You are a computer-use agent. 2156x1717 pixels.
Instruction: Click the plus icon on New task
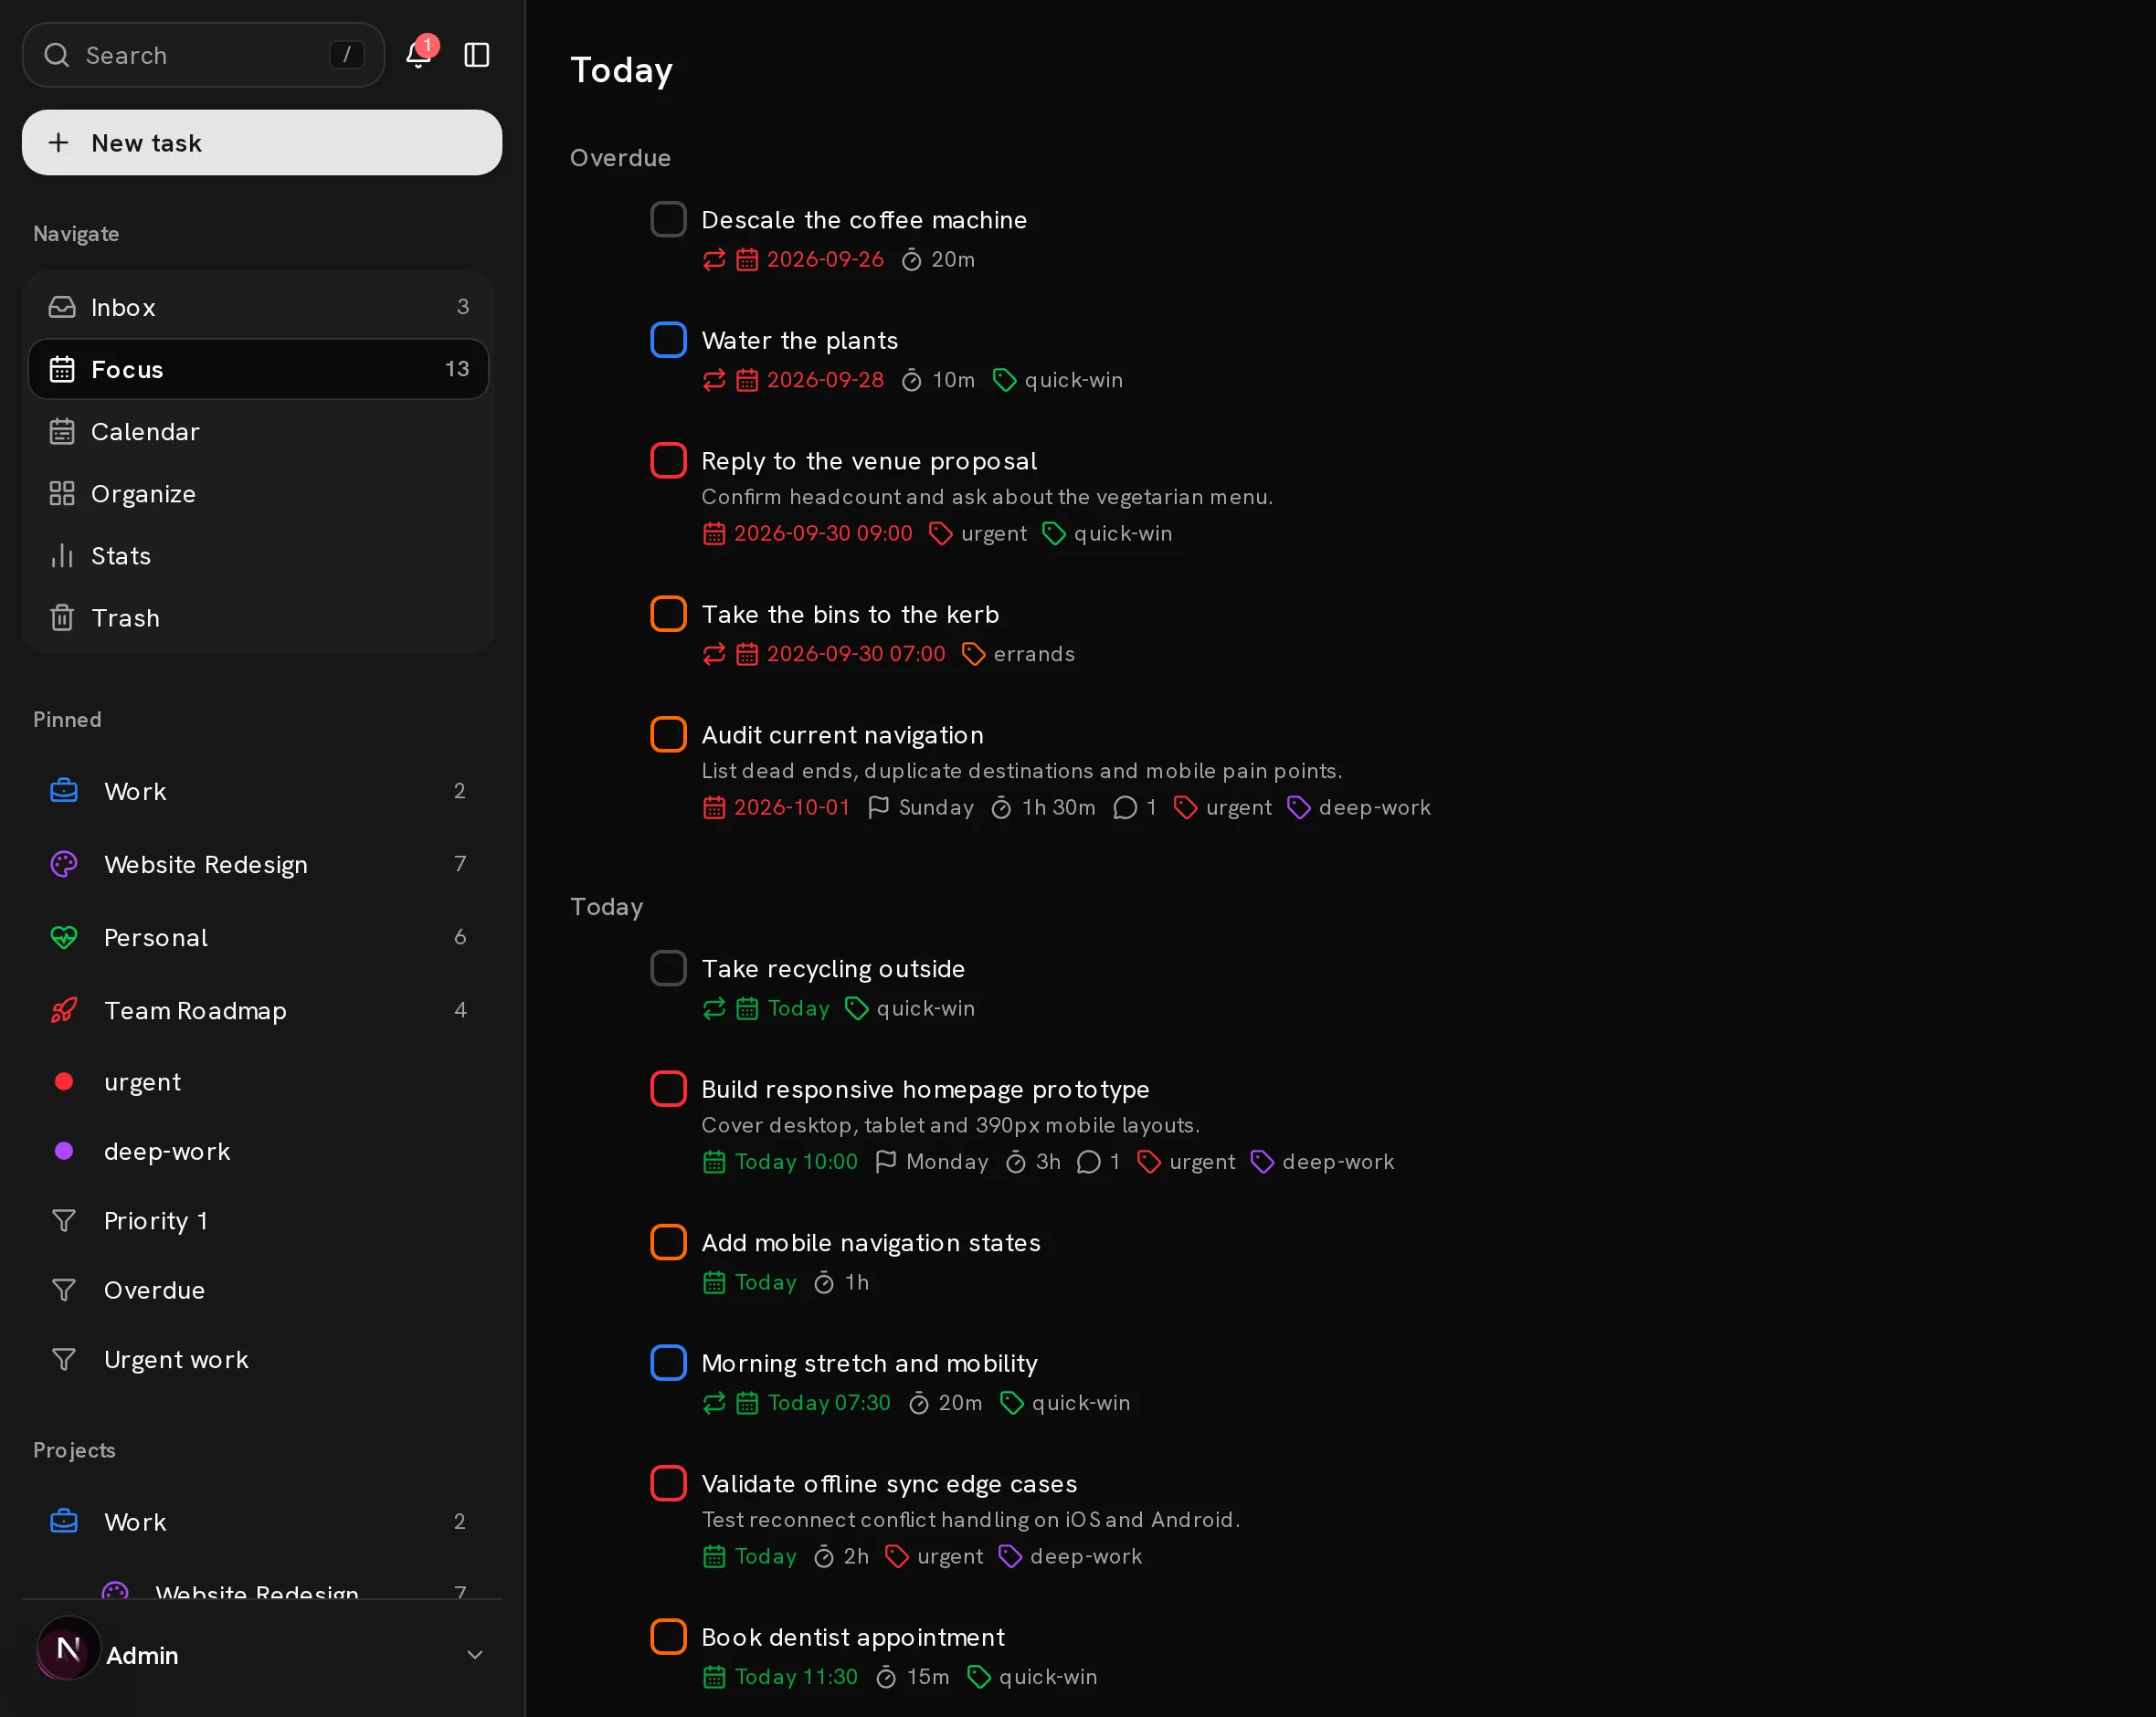[x=59, y=143]
